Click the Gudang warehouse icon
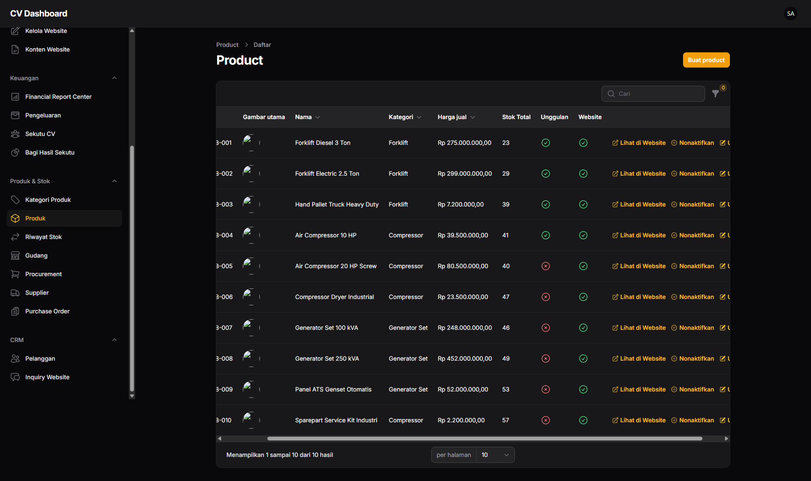The height and width of the screenshot is (481, 811). pos(15,255)
